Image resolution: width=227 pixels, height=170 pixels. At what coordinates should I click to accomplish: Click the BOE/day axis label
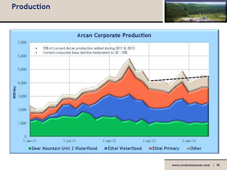(x=14, y=92)
